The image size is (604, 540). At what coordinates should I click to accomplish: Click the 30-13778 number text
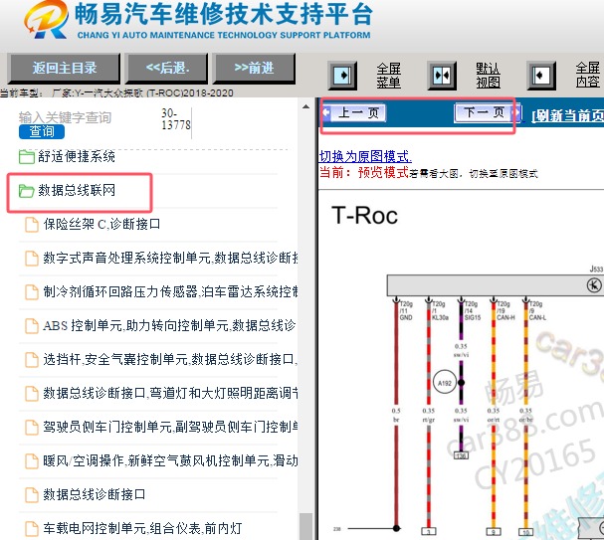(176, 119)
